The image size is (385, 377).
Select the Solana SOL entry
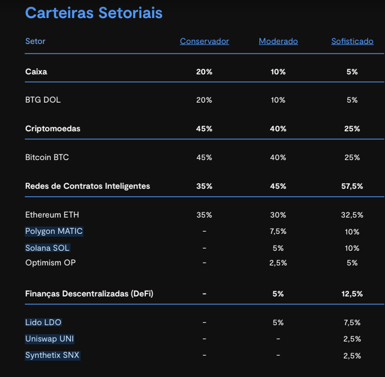tap(47, 248)
